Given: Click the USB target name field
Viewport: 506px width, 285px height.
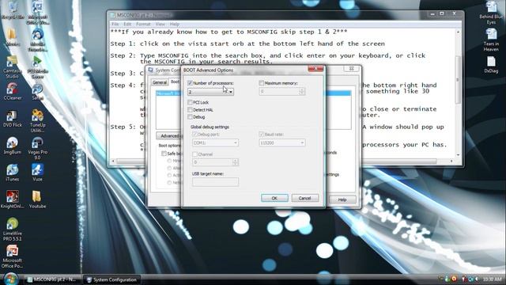Looking at the screenshot, I should click(x=215, y=182).
